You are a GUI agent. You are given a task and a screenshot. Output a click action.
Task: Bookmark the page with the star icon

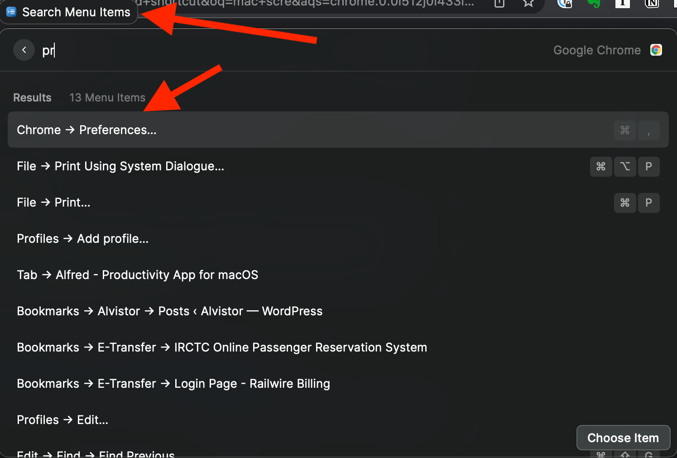pos(528,4)
